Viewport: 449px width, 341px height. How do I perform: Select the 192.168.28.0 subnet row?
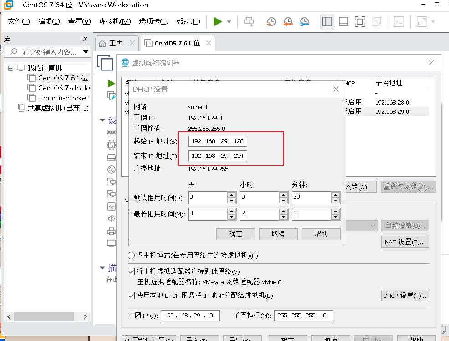tap(392, 102)
